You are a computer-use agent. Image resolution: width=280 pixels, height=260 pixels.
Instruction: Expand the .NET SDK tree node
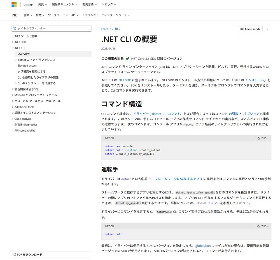(13, 42)
